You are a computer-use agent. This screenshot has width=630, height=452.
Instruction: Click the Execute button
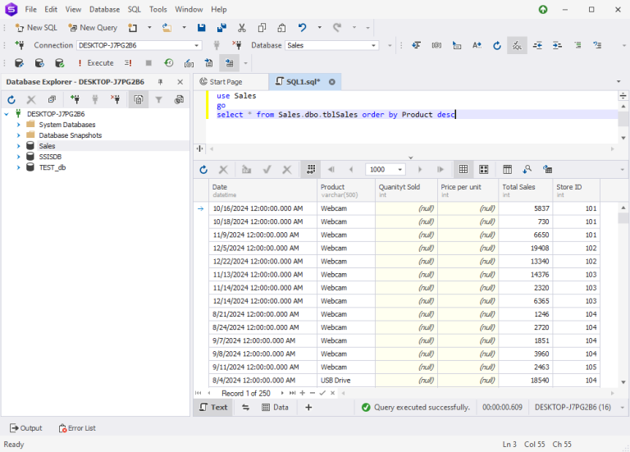[95, 63]
